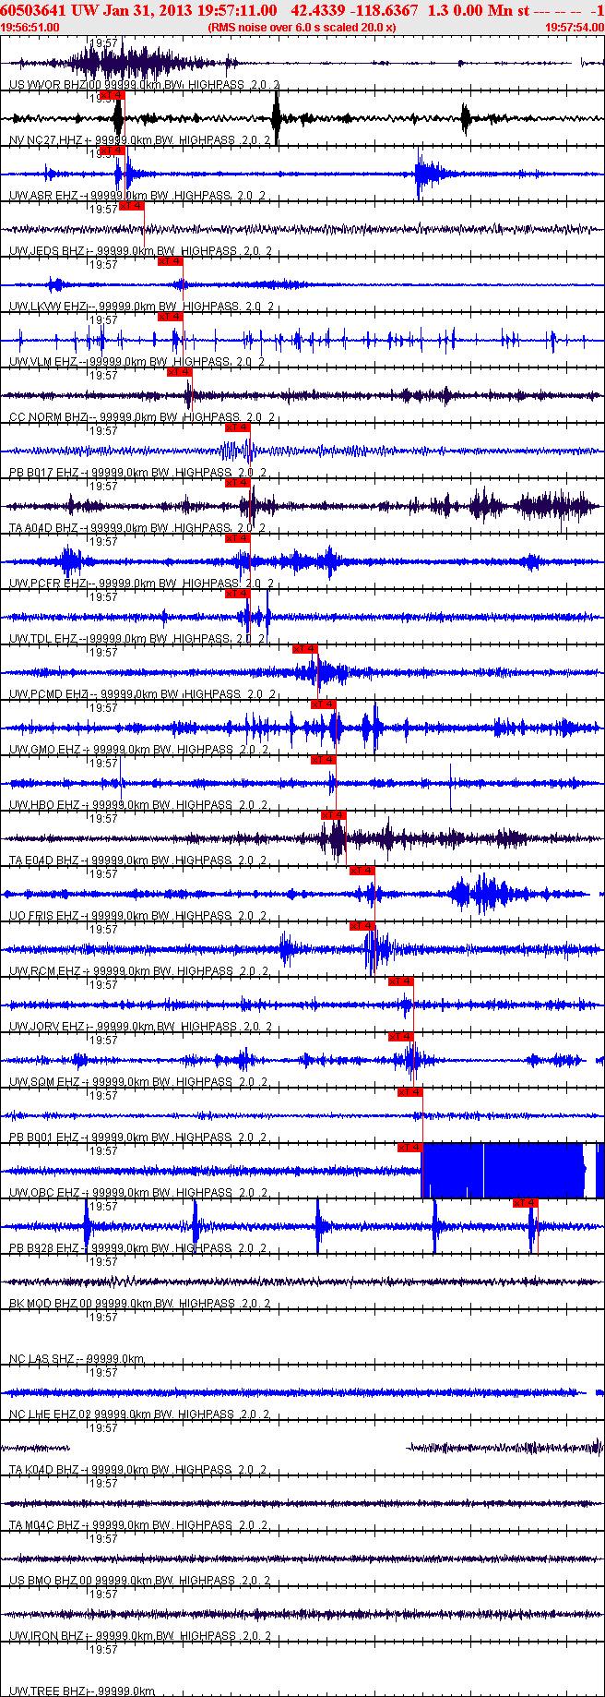Screen dimensions: 605x1697
Task: Click the red pick flag on UW JORV trace
Action: coord(400,981)
